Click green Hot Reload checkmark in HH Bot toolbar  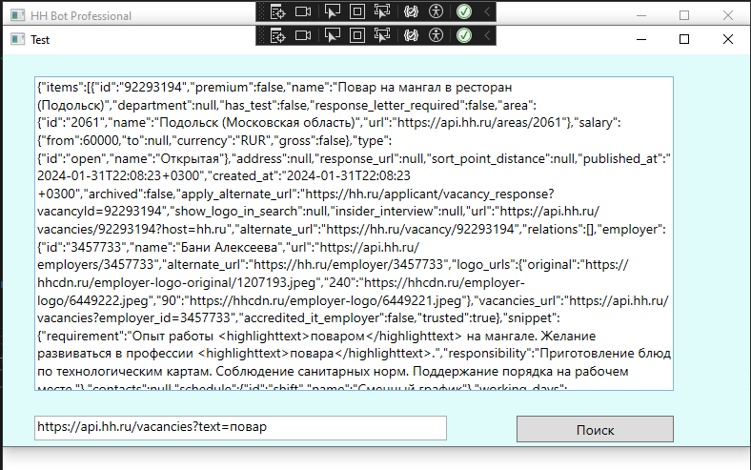click(x=464, y=11)
